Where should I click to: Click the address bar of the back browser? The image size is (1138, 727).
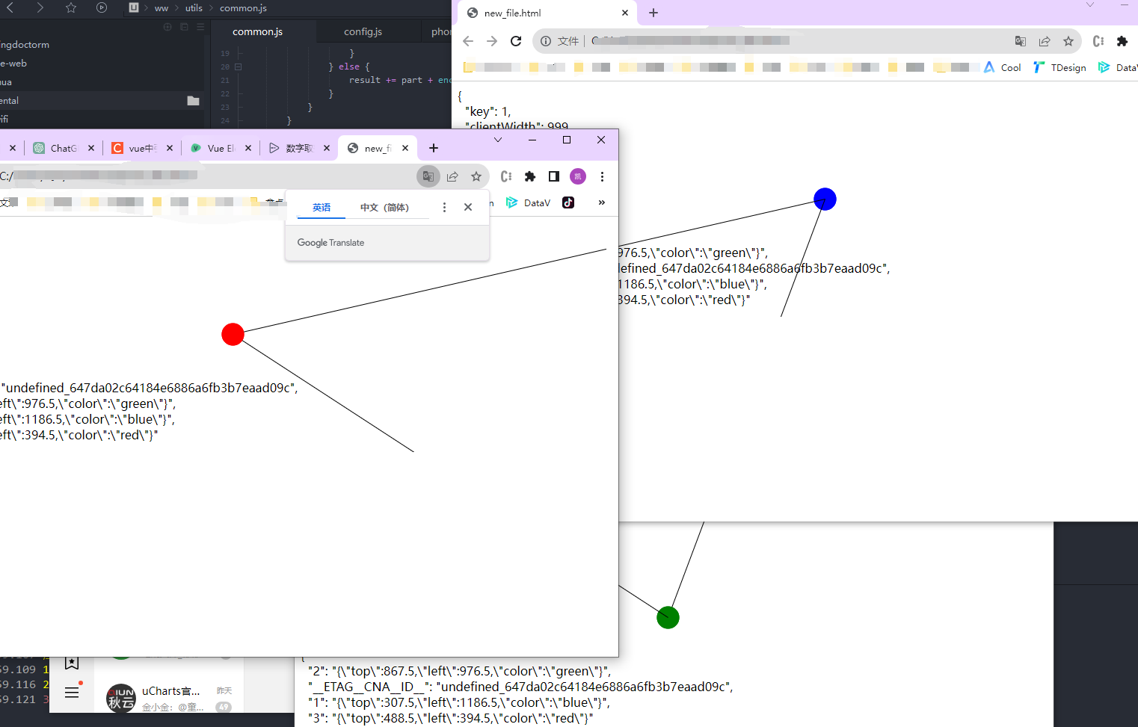coord(785,41)
